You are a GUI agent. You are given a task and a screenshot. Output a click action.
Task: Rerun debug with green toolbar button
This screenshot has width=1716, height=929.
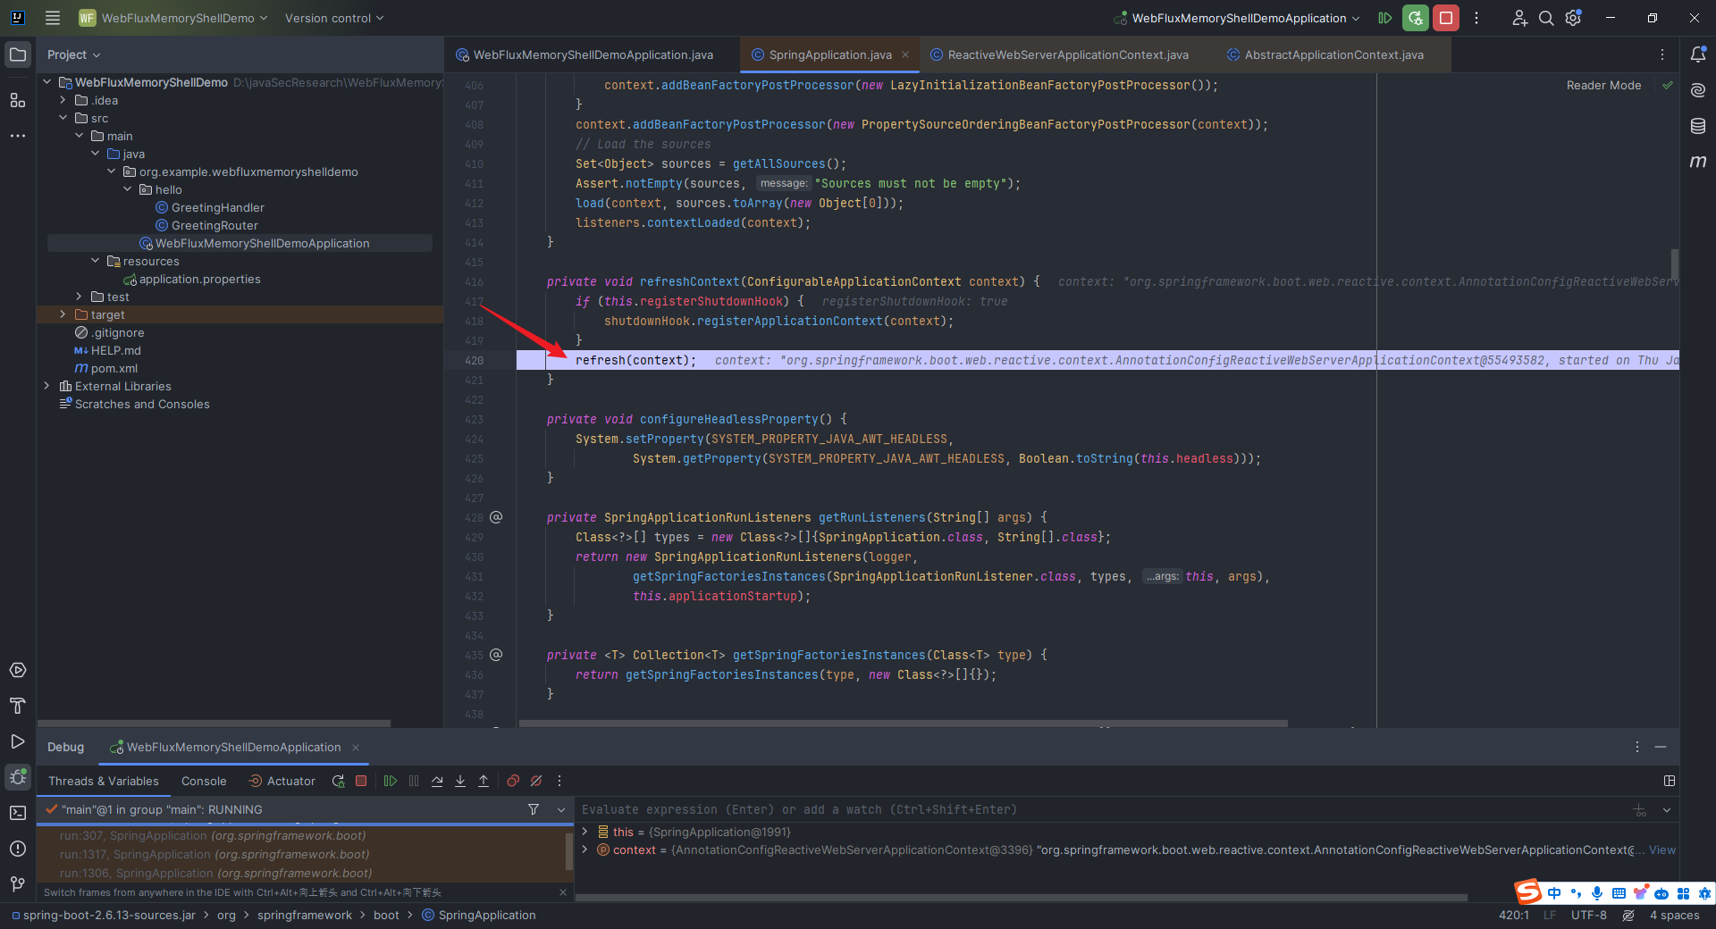pos(1416,18)
